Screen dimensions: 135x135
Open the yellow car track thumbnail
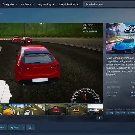77,109
